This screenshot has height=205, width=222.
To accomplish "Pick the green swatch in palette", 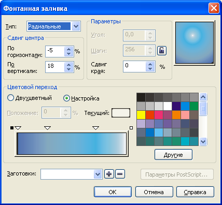I will pos(194,106).
